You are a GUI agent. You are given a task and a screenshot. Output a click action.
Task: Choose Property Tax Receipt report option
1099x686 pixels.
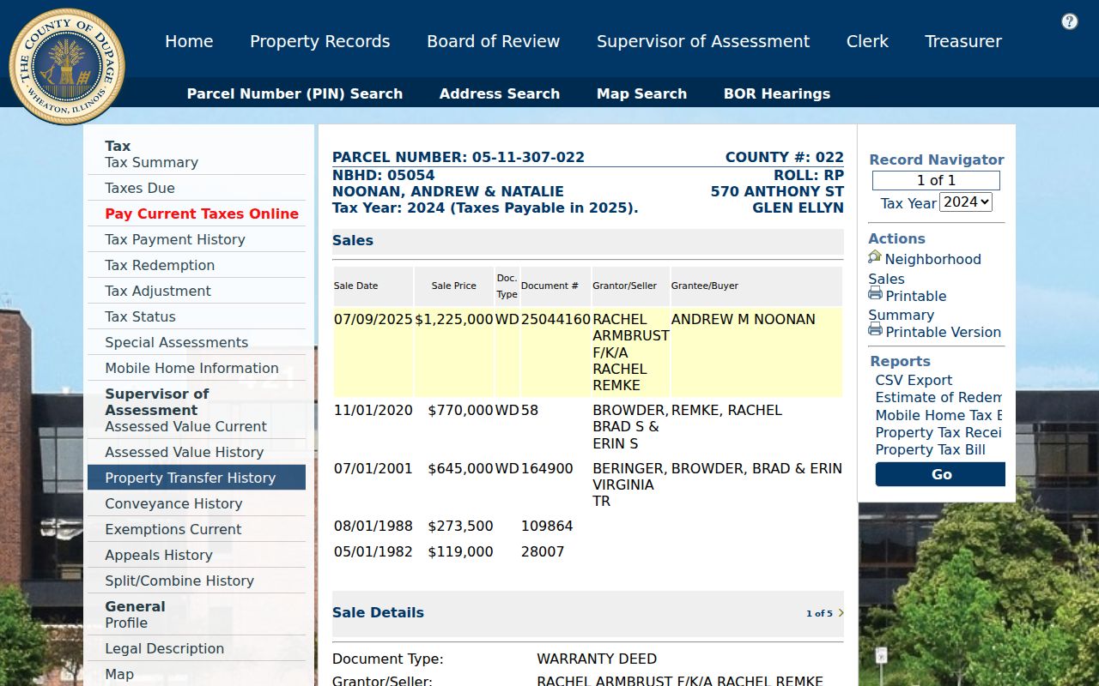[x=938, y=432]
